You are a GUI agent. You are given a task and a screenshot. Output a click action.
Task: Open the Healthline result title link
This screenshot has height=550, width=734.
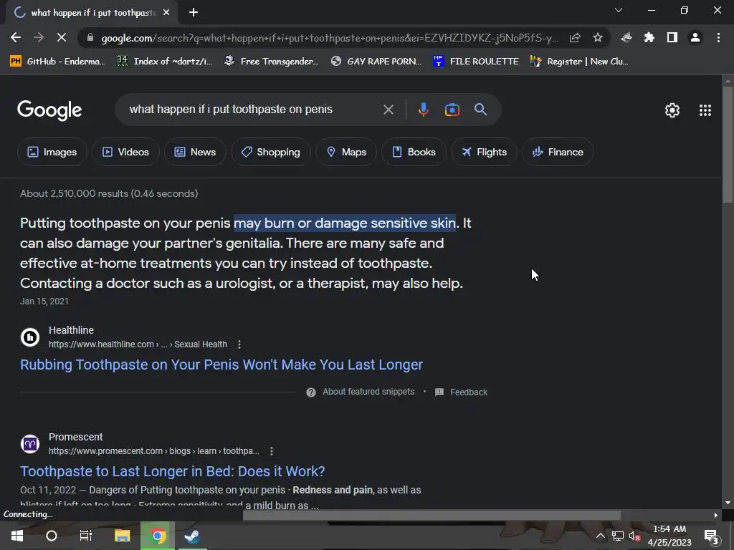(221, 365)
